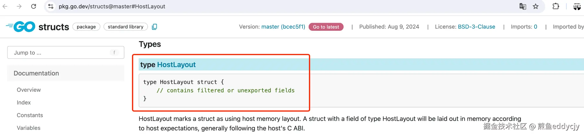Click the browser profile avatar
The image size is (584, 135).
click(x=577, y=6)
